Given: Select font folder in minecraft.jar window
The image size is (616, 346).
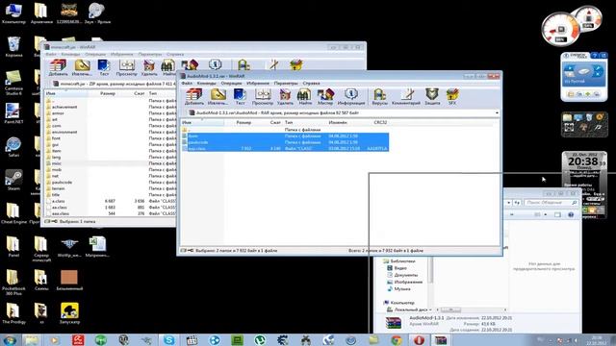Looking at the screenshot, I should pos(56,138).
